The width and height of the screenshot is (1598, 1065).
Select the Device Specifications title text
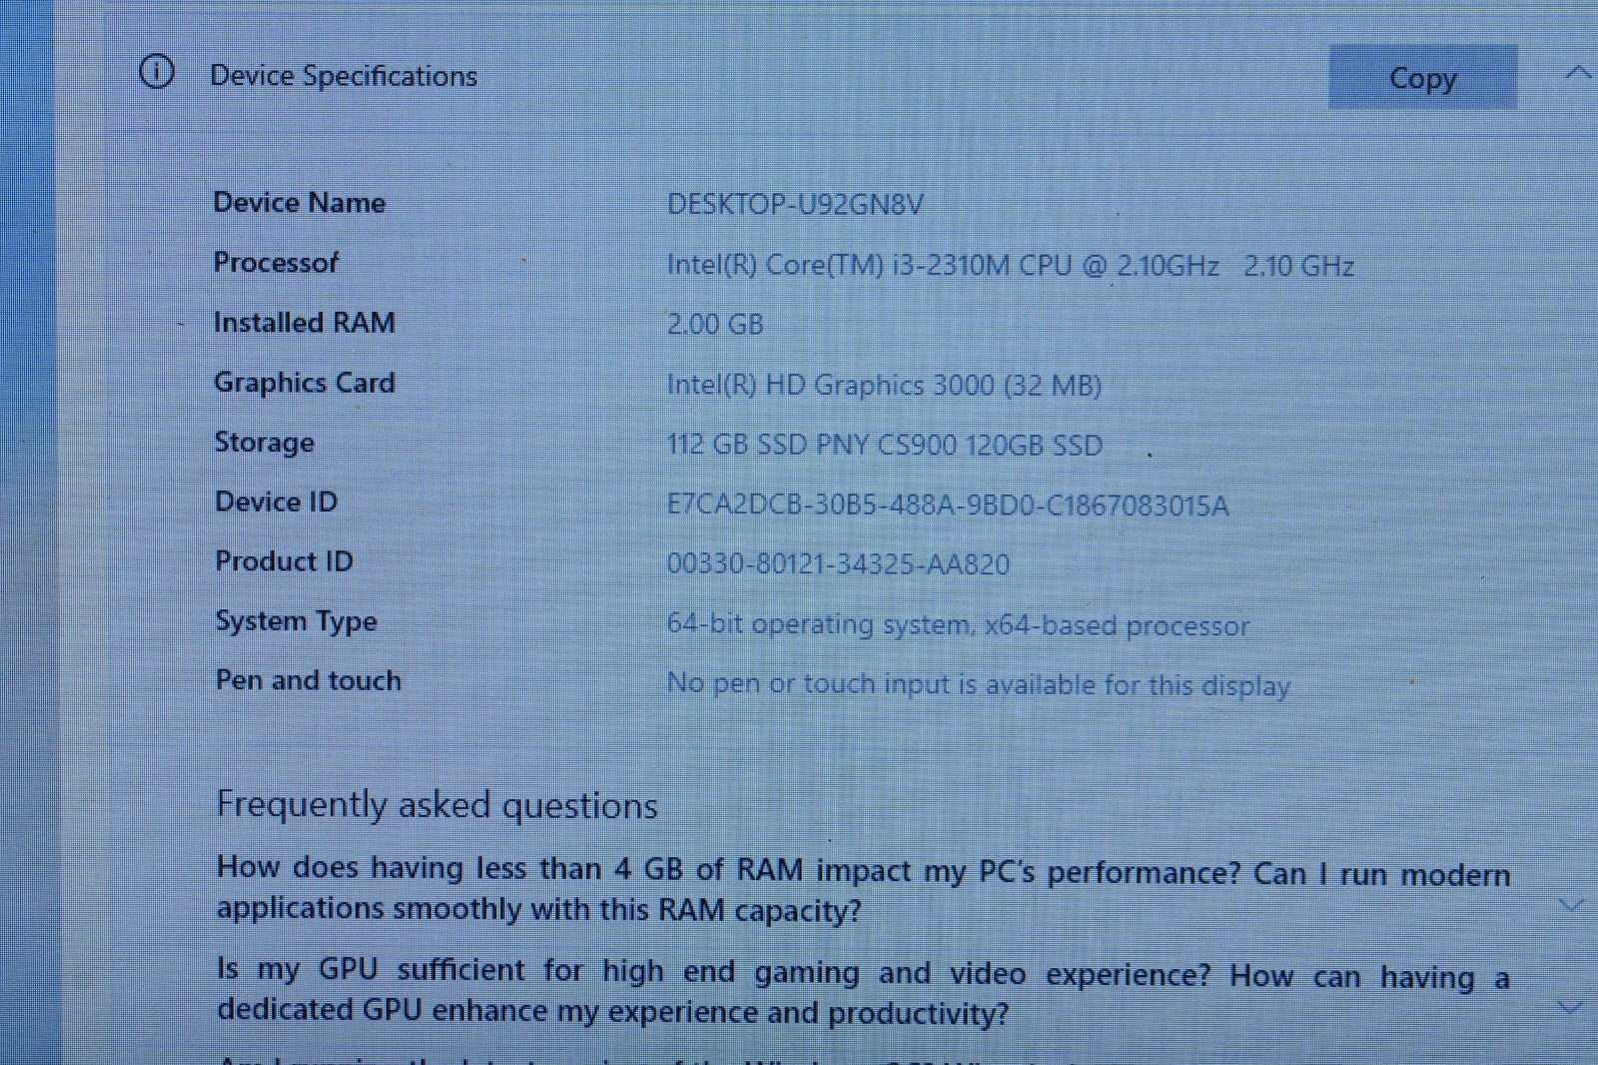[x=344, y=74]
